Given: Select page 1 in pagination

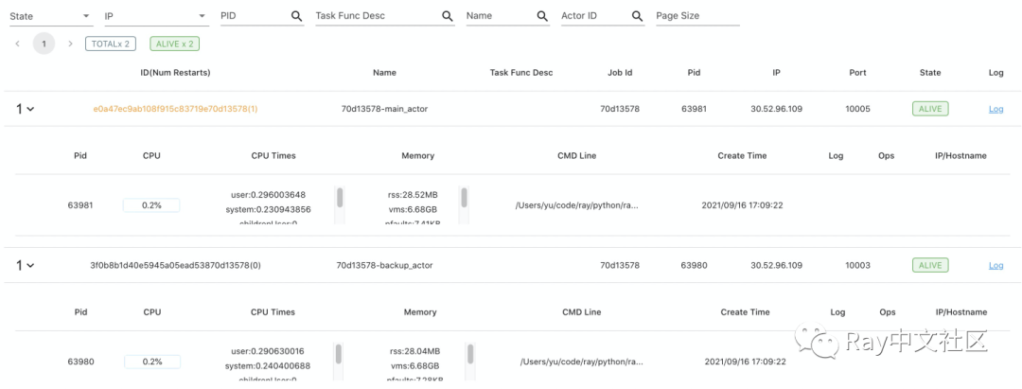Looking at the screenshot, I should (44, 44).
